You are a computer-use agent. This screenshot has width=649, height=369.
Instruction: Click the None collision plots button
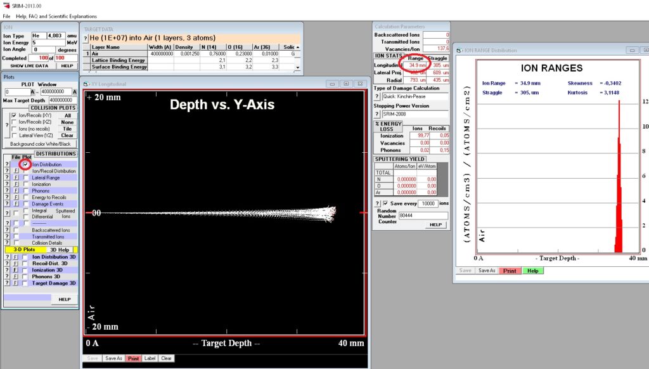(x=67, y=122)
